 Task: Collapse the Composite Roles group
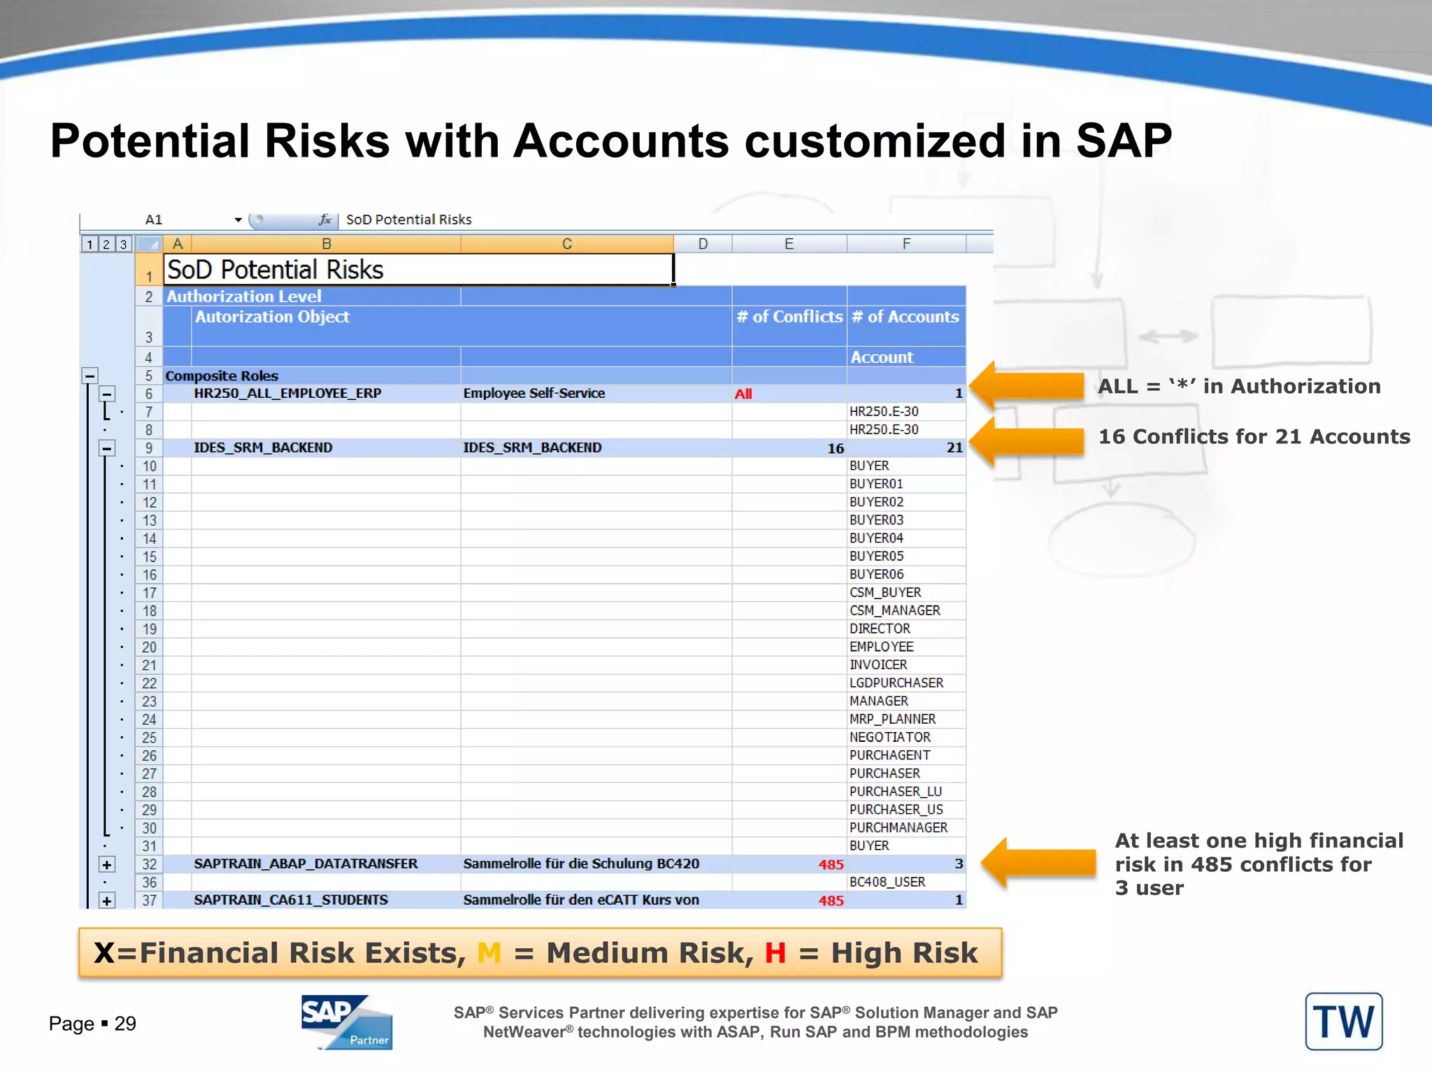[x=89, y=376]
